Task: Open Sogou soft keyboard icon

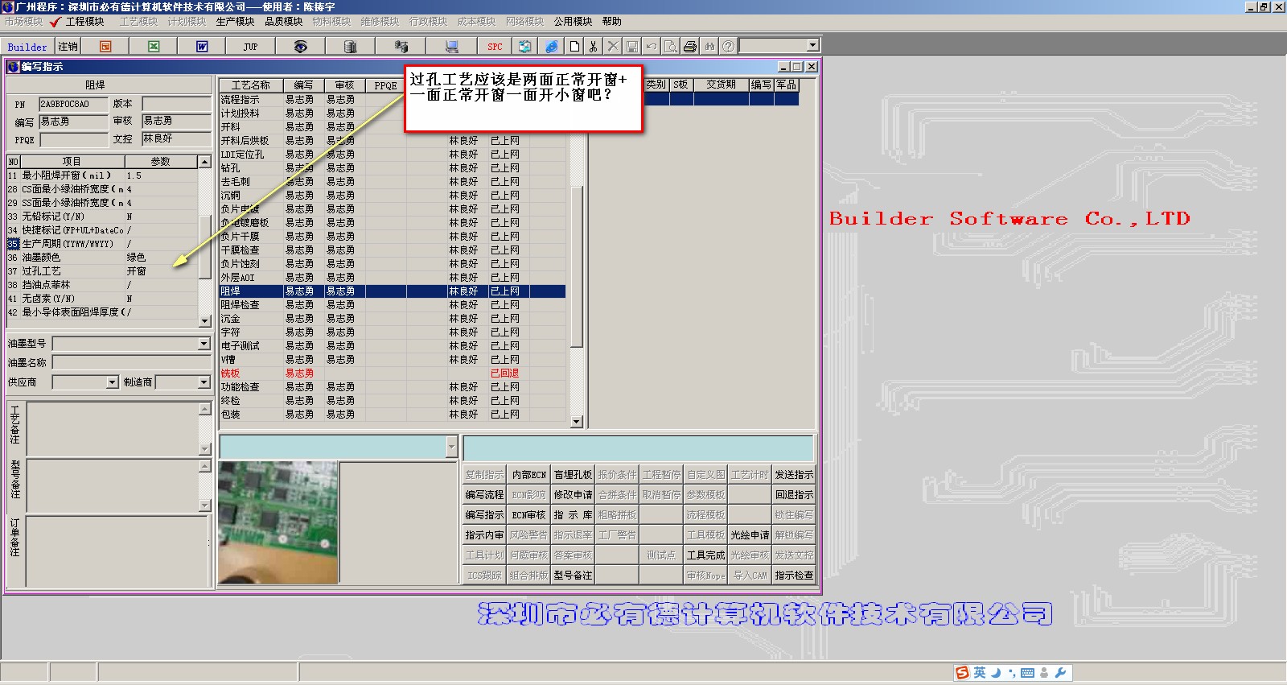Action: point(1027,673)
